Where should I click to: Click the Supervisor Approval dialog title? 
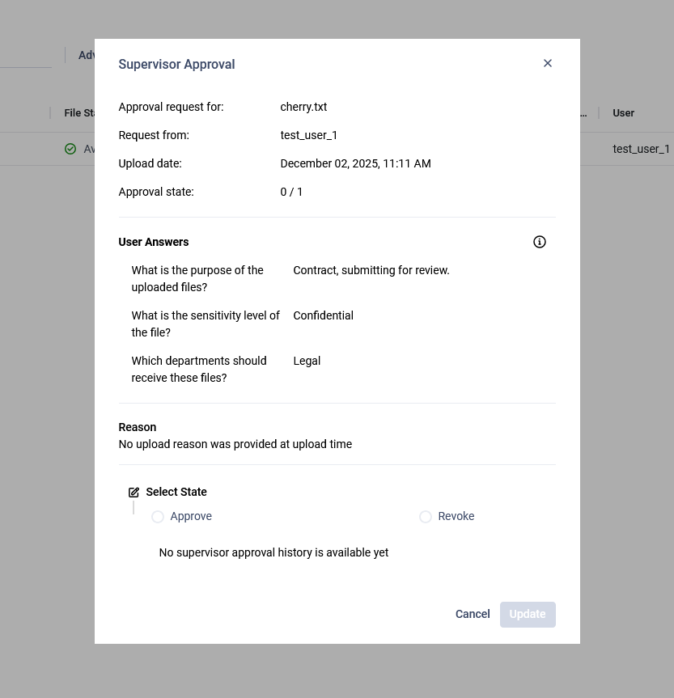pos(176,64)
